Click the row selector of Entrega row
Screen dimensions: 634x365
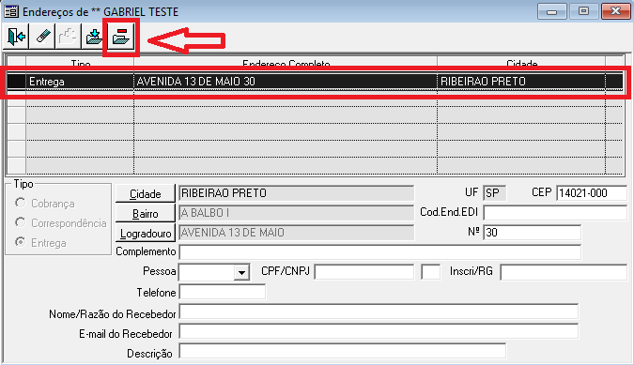17,81
